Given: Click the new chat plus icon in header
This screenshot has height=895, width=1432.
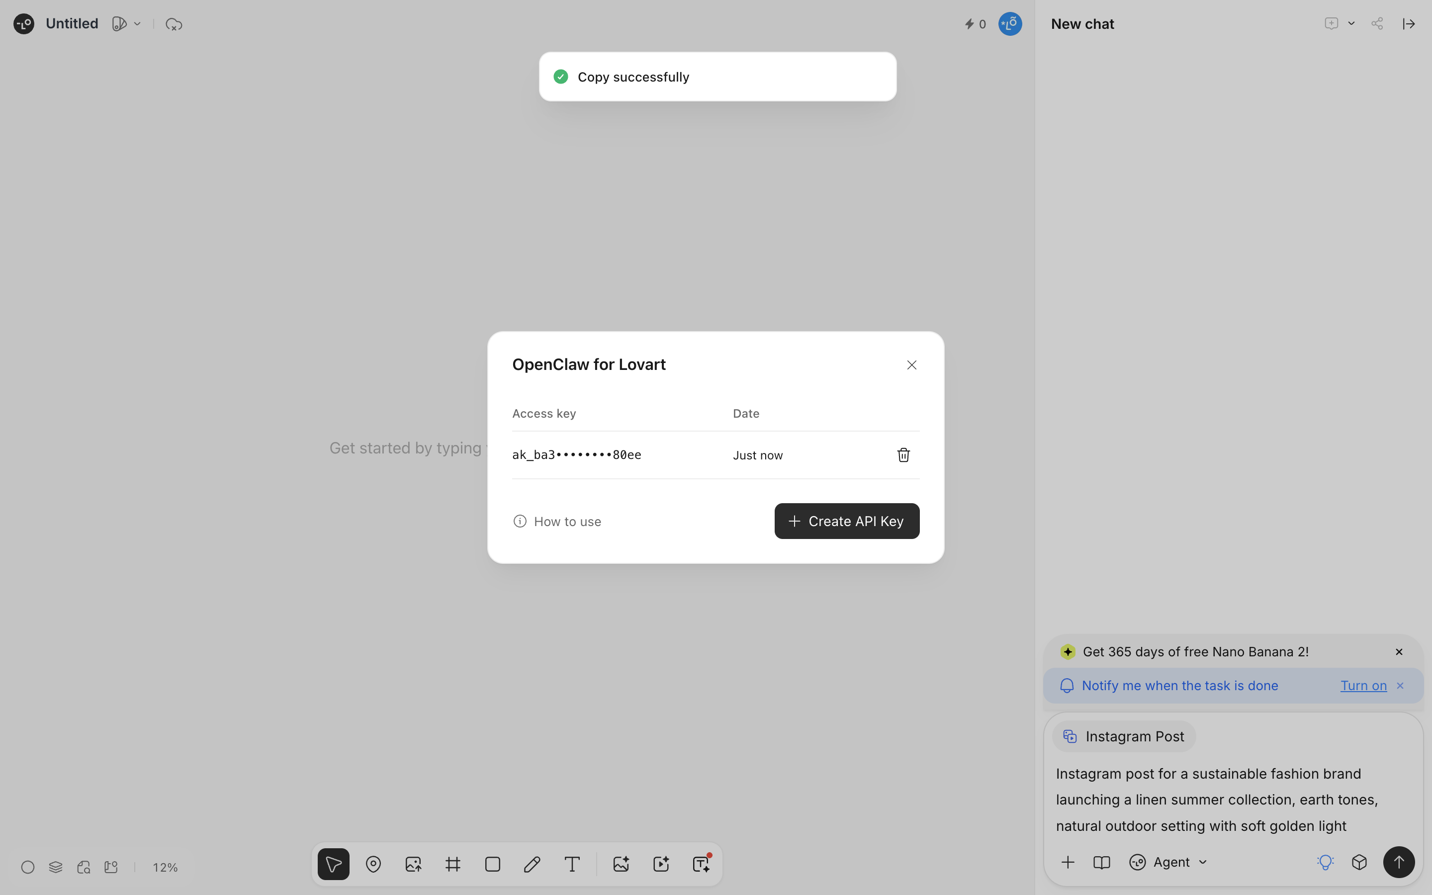Looking at the screenshot, I should coord(1332,24).
